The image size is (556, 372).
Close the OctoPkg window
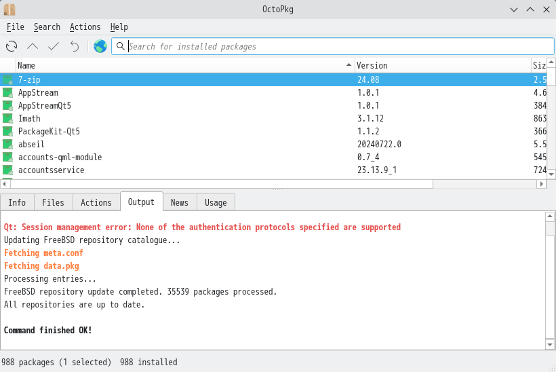[547, 10]
